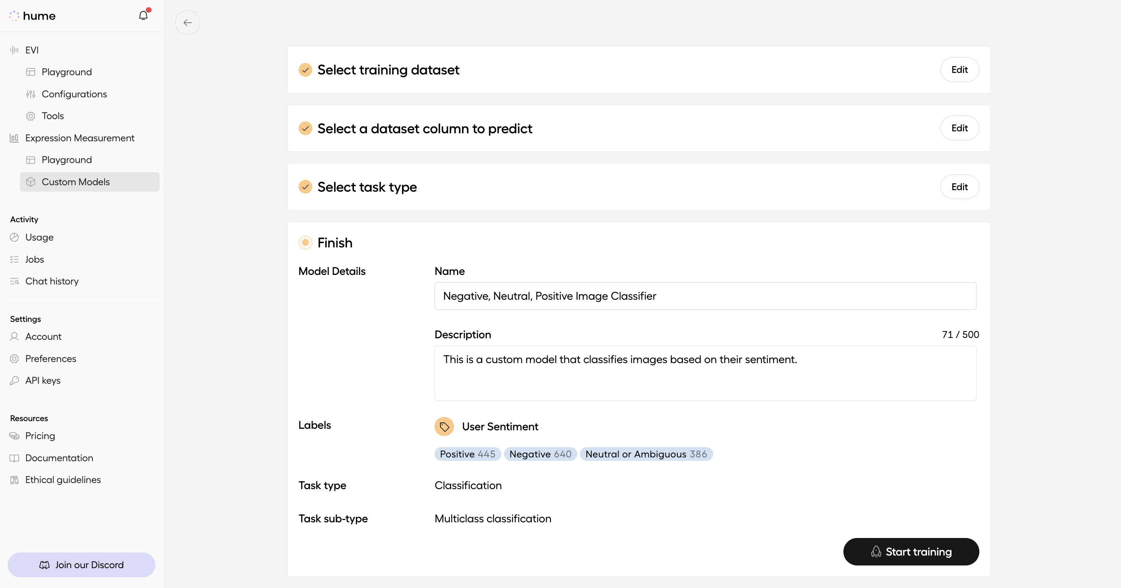Click the Preferences gear icon
Screen dimensions: 1121x588
(15, 358)
